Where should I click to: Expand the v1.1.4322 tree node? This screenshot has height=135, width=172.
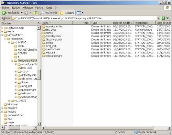(x=9, y=101)
